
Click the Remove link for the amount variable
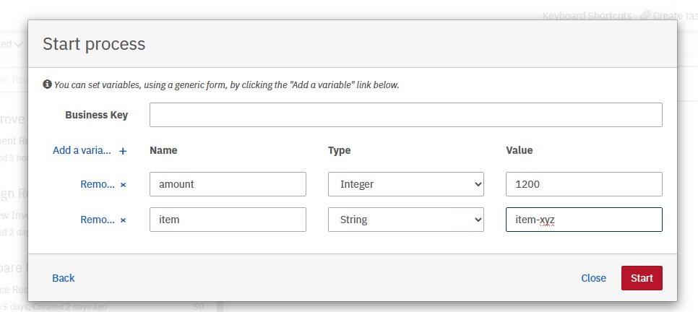point(97,184)
